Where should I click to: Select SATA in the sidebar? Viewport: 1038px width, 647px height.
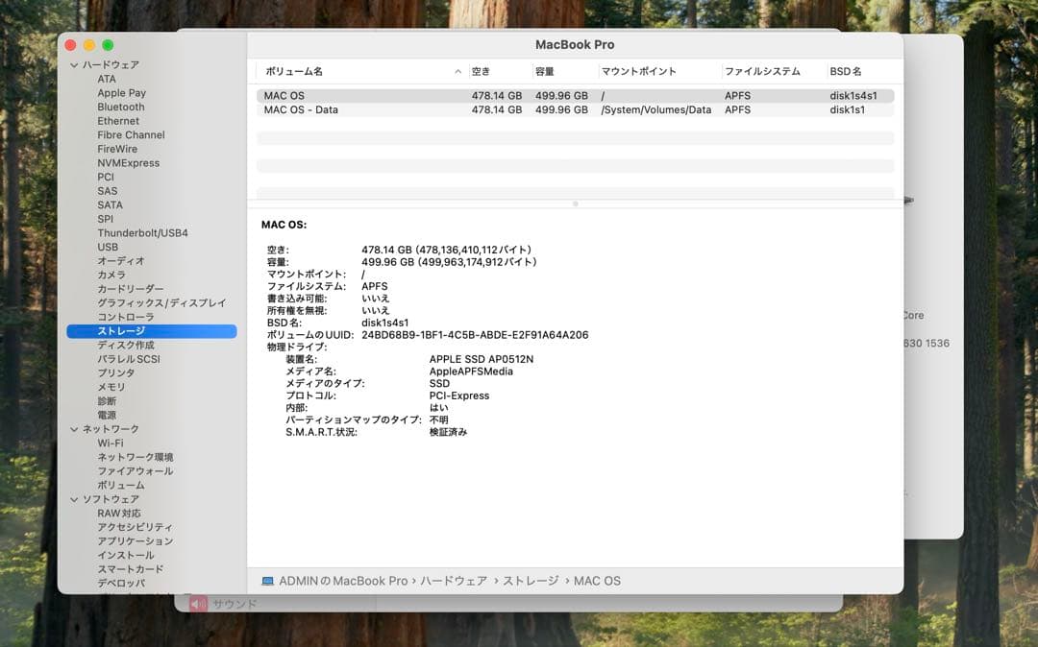pyautogui.click(x=110, y=204)
